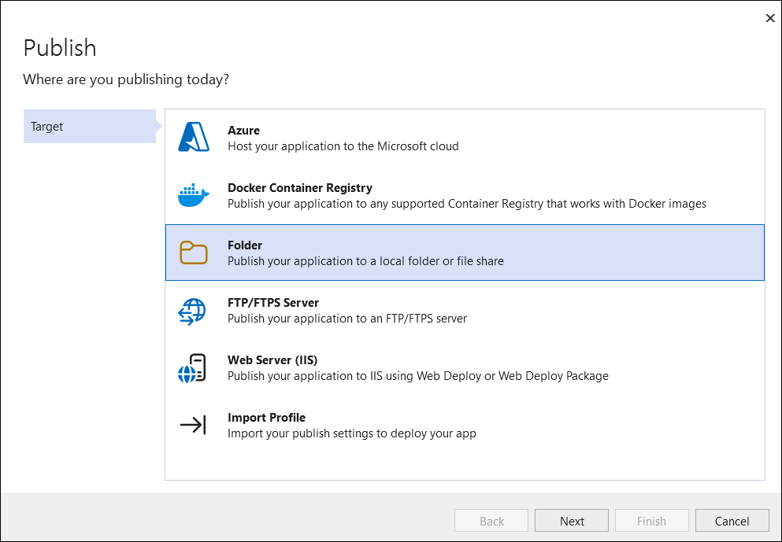Click the Web Server IIS icon

[192, 369]
